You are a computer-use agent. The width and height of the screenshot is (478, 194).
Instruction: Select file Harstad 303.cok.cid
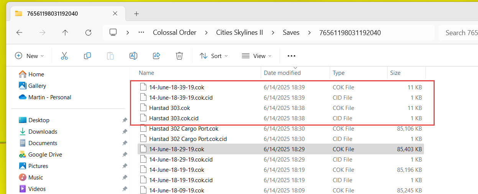(x=281, y=118)
